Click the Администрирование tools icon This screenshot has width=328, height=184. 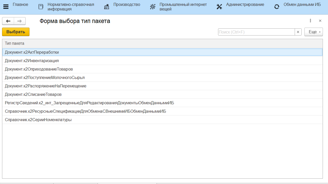point(219,7)
